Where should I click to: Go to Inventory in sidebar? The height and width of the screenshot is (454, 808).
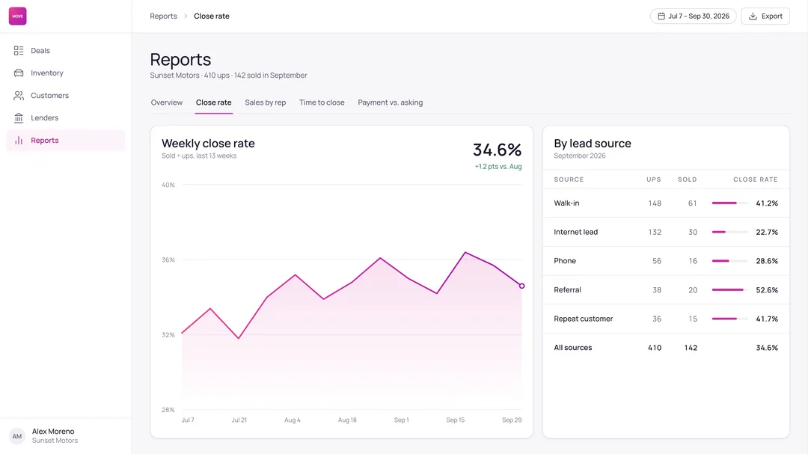click(x=65, y=73)
